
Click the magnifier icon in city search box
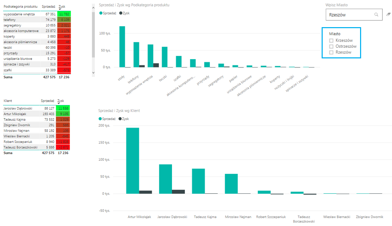pos(376,15)
